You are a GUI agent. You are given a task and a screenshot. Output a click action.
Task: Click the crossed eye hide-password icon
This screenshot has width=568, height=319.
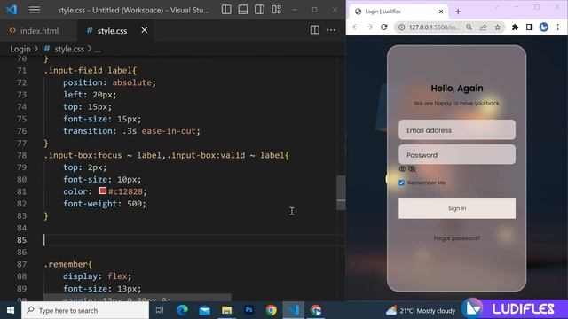point(412,169)
